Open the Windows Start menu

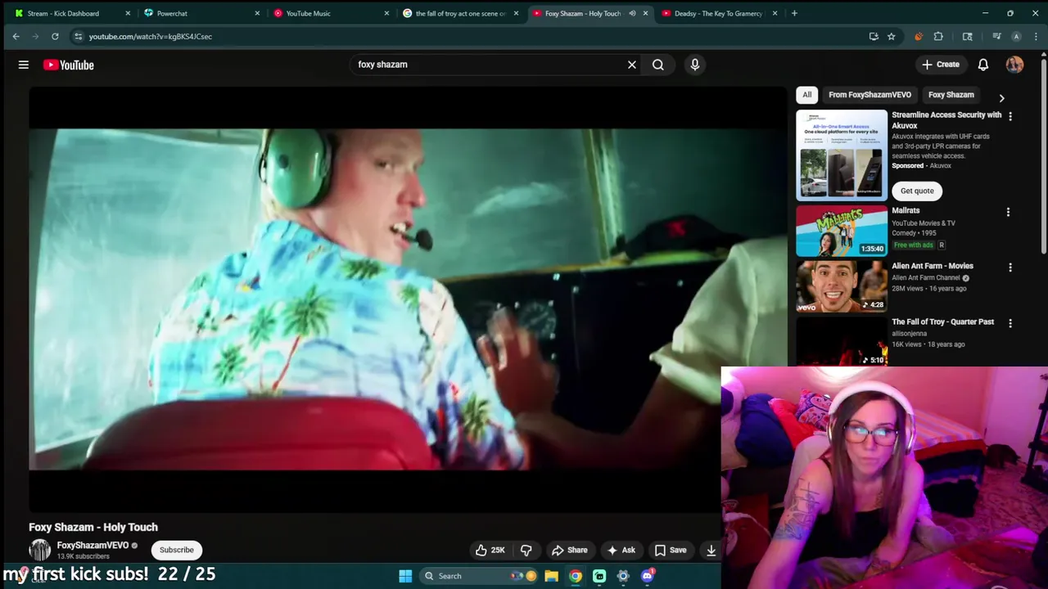(x=405, y=576)
